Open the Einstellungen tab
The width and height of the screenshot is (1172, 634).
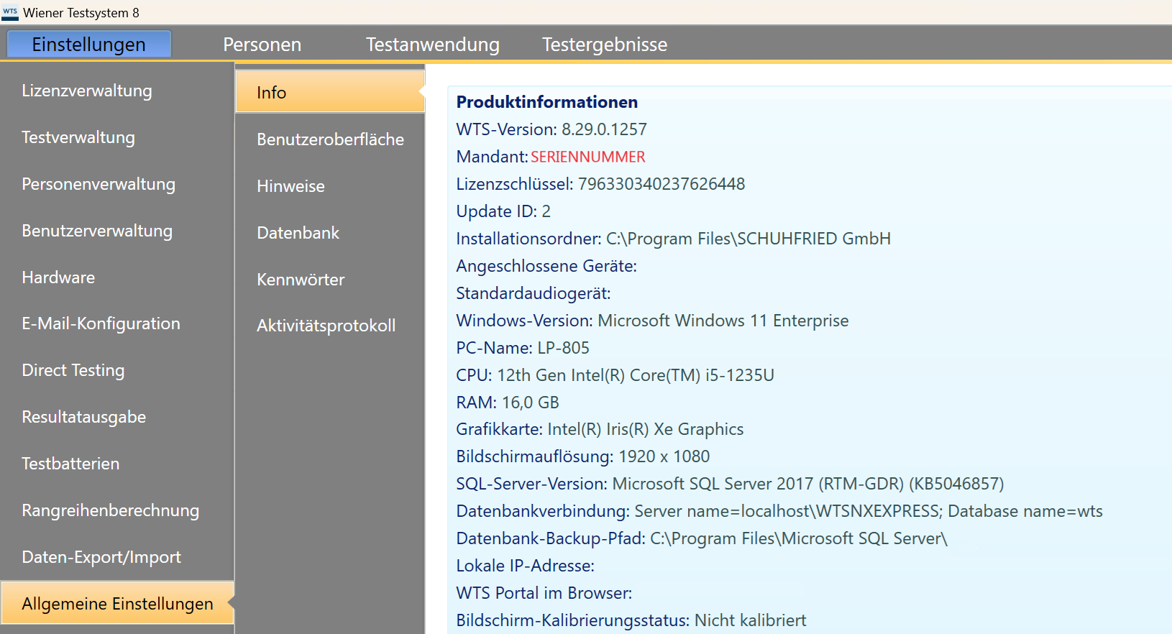point(88,45)
